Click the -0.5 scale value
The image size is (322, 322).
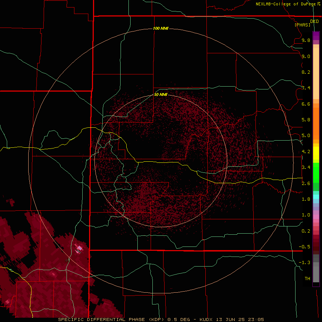(x=304, y=247)
